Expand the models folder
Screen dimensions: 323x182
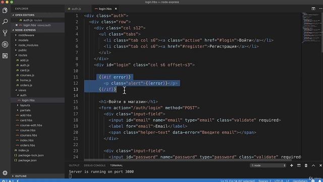(23, 40)
